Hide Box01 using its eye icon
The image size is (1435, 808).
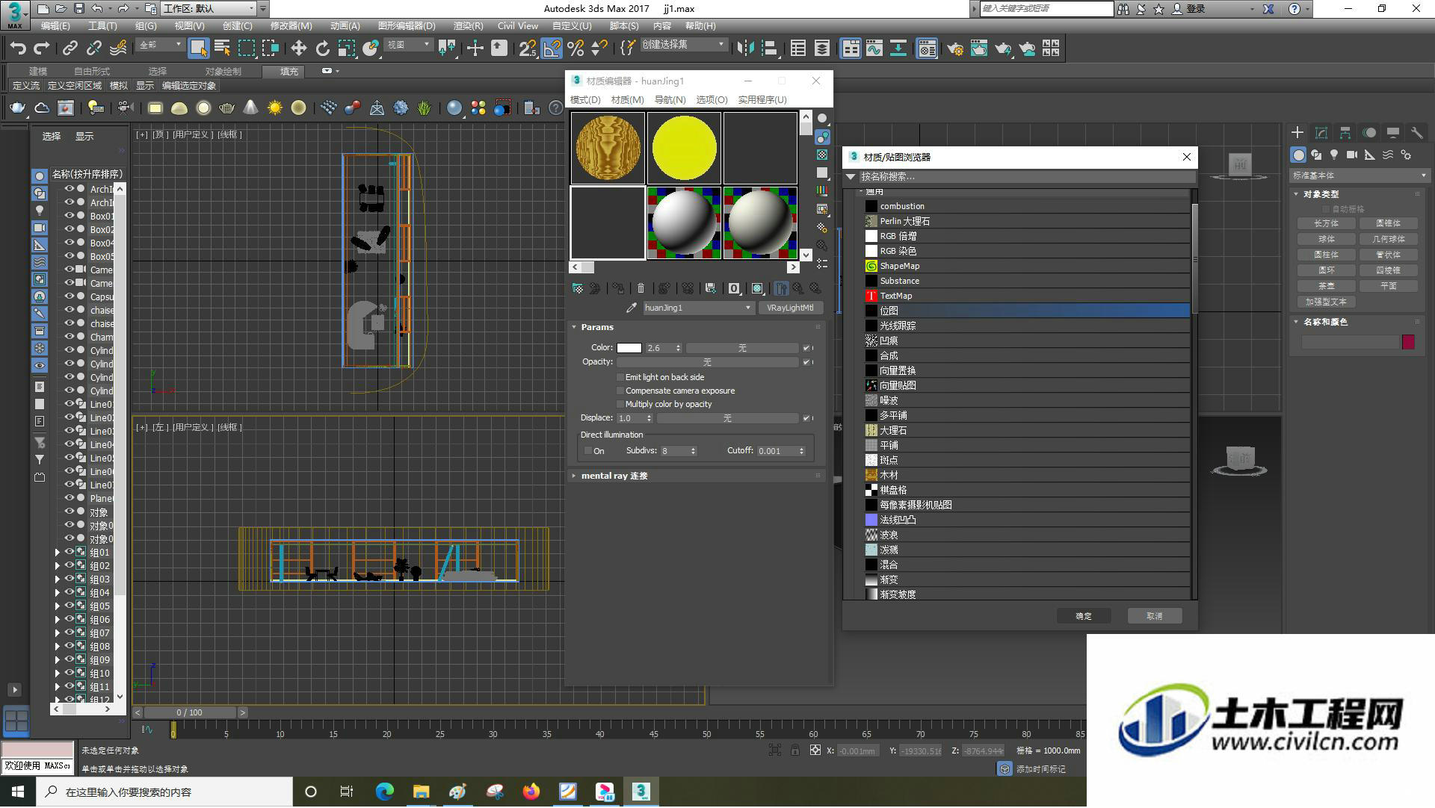69,217
